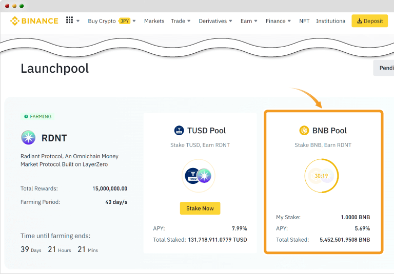Select the BNB Pool heading
Image resolution: width=394 pixels, height=274 pixels.
[329, 131]
